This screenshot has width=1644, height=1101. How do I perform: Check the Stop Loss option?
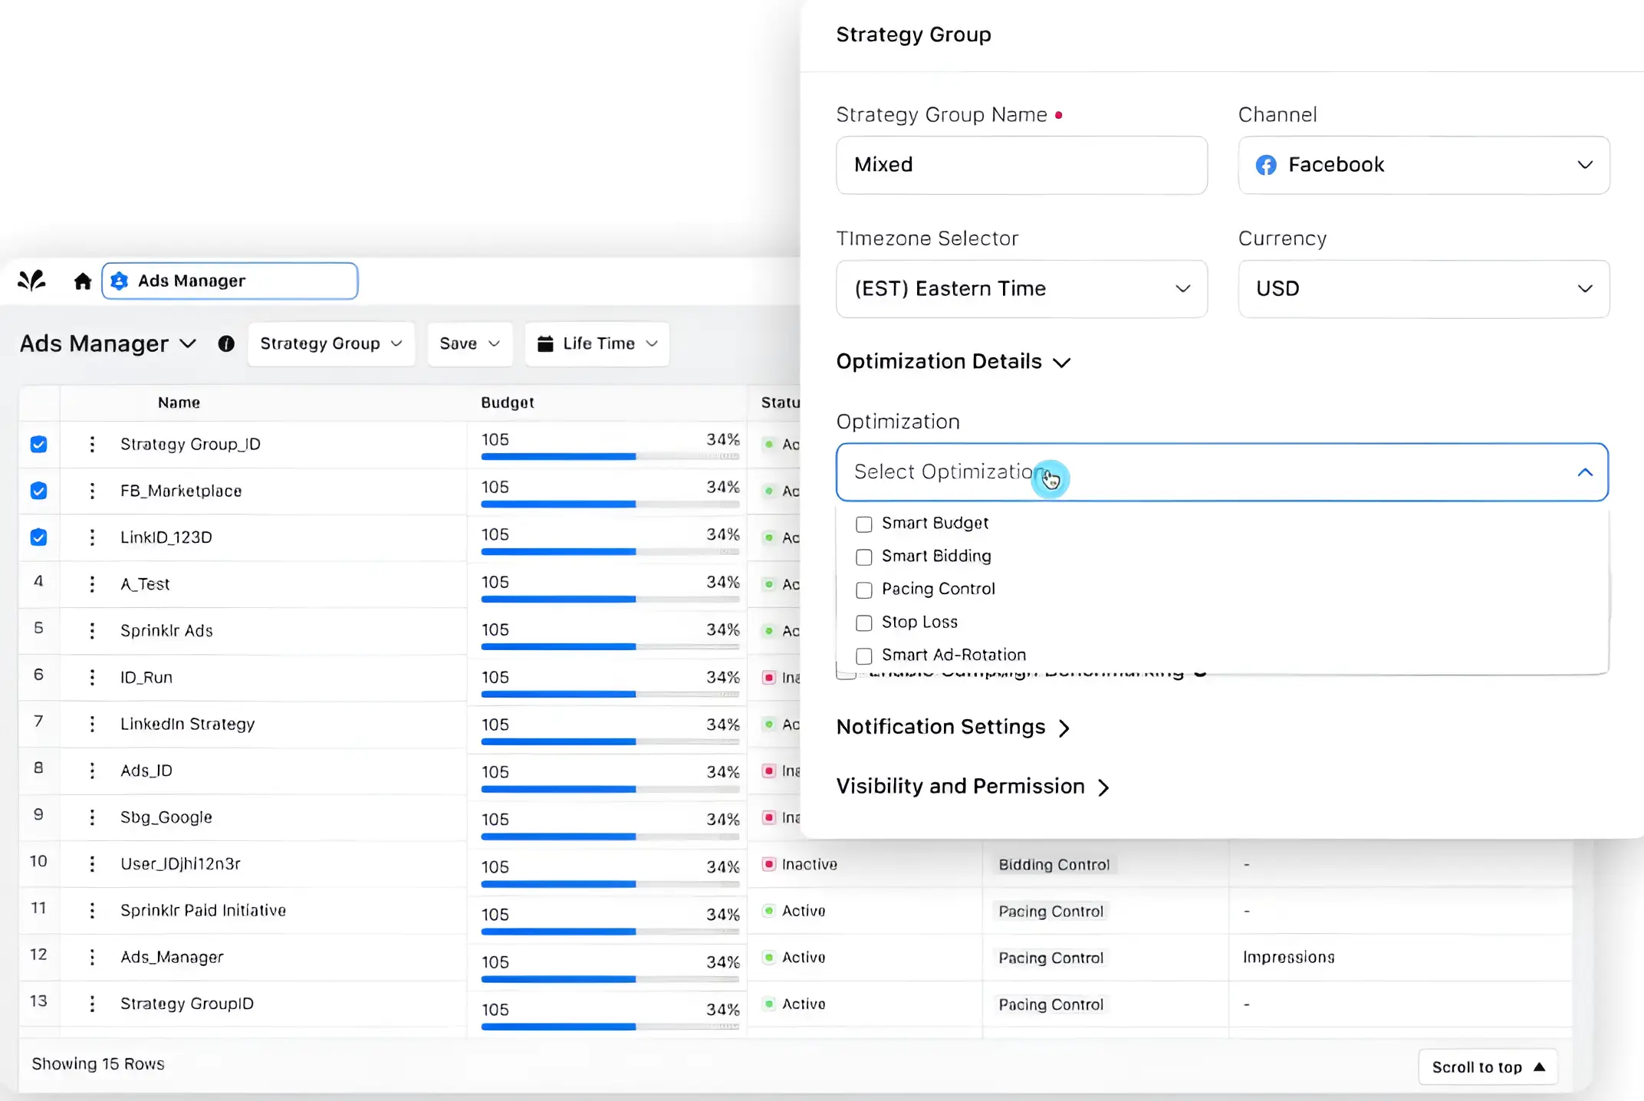pos(864,623)
